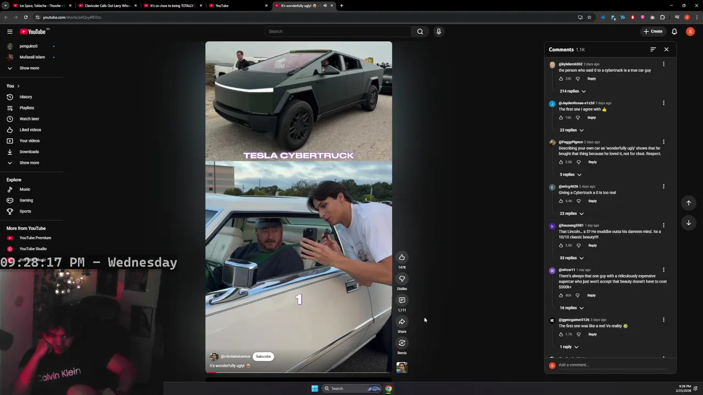Submit search with the magnifier button

click(420, 31)
